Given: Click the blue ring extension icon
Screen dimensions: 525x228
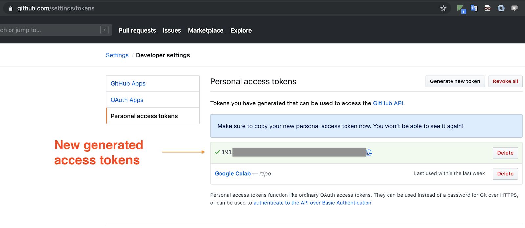Looking at the screenshot, I should click(x=501, y=8).
